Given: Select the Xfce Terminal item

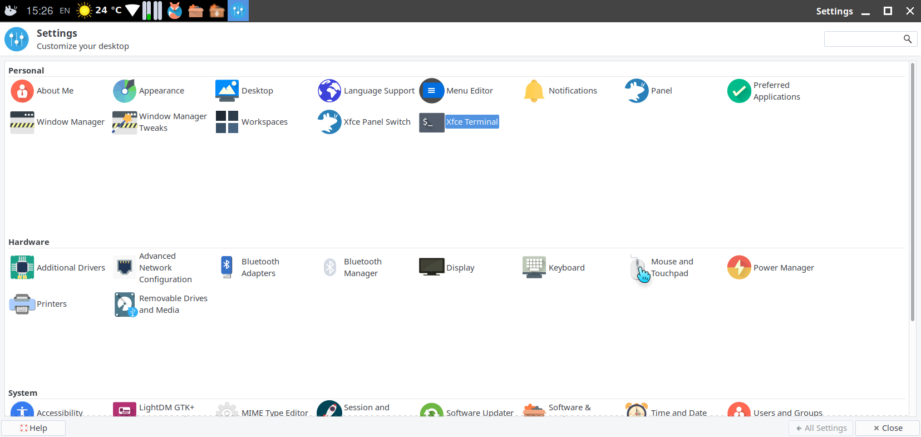Looking at the screenshot, I should pos(471,122).
